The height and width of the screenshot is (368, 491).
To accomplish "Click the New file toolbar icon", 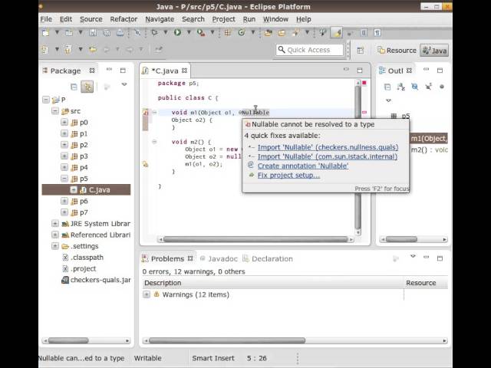I will coord(46,32).
